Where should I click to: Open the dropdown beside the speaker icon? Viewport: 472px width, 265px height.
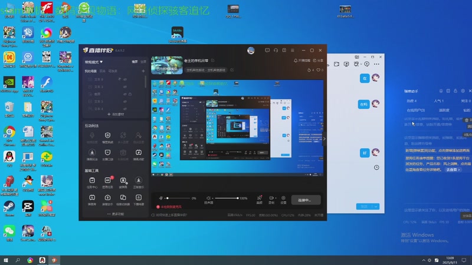pyautogui.click(x=212, y=198)
